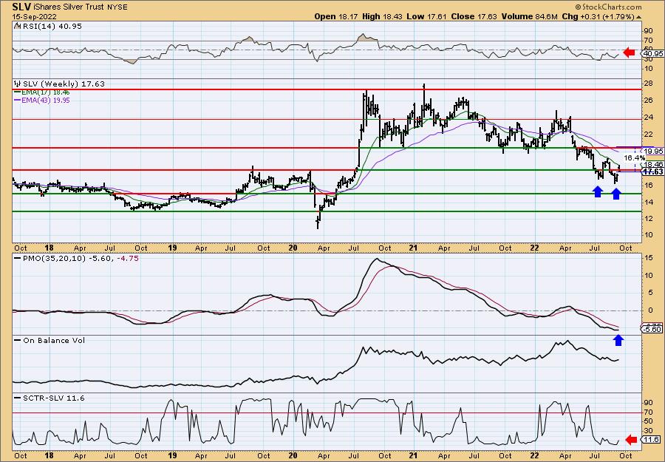
Task: Click the SLV ticker symbol in the header
Action: click(21, 7)
